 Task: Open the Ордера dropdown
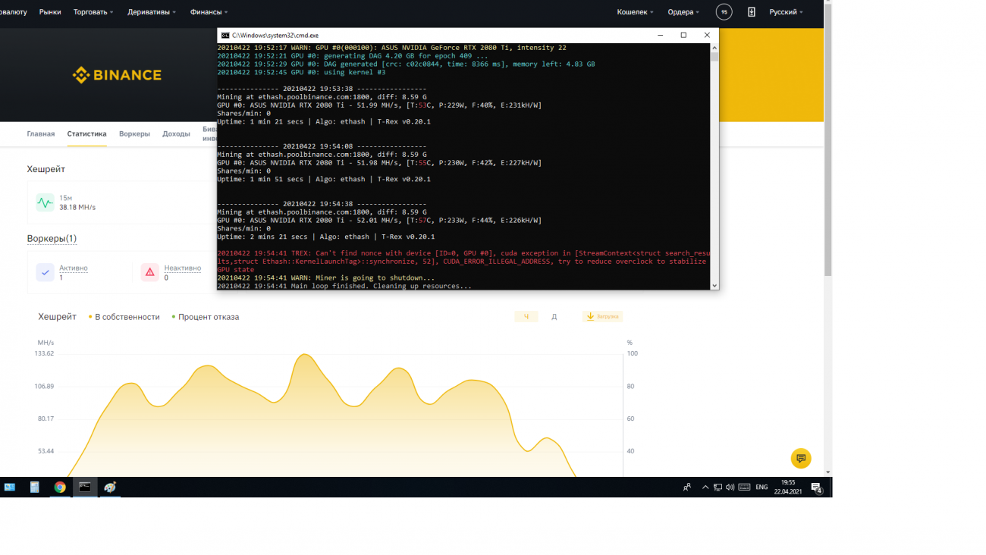tap(683, 12)
